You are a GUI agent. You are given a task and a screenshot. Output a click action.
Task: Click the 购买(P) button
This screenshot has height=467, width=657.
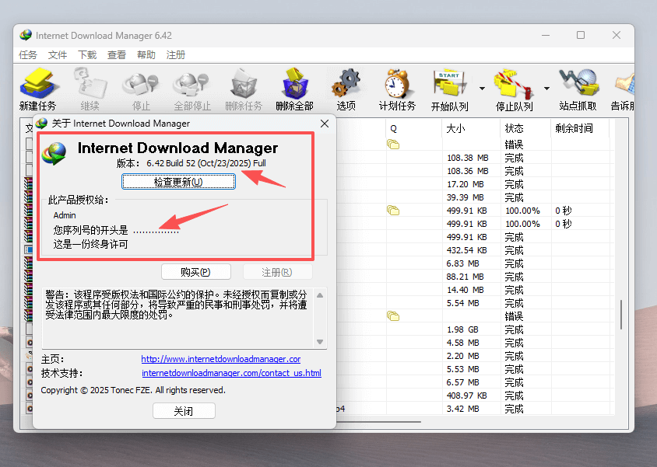coord(196,271)
